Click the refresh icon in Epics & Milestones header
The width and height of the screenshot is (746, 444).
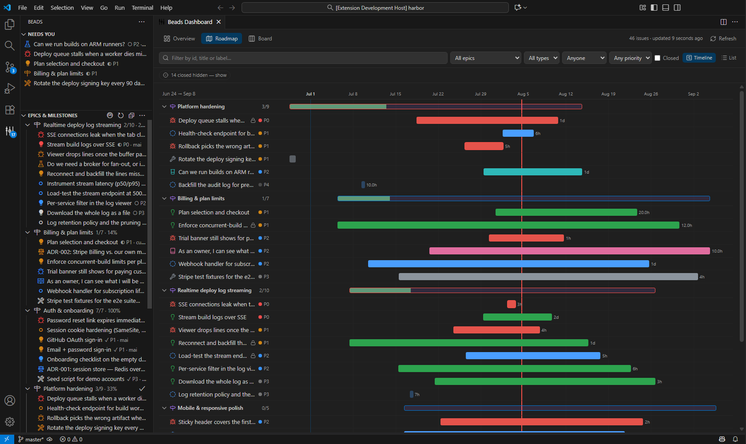tap(121, 115)
